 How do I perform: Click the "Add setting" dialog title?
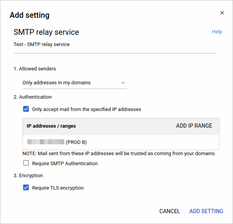[x=29, y=15]
